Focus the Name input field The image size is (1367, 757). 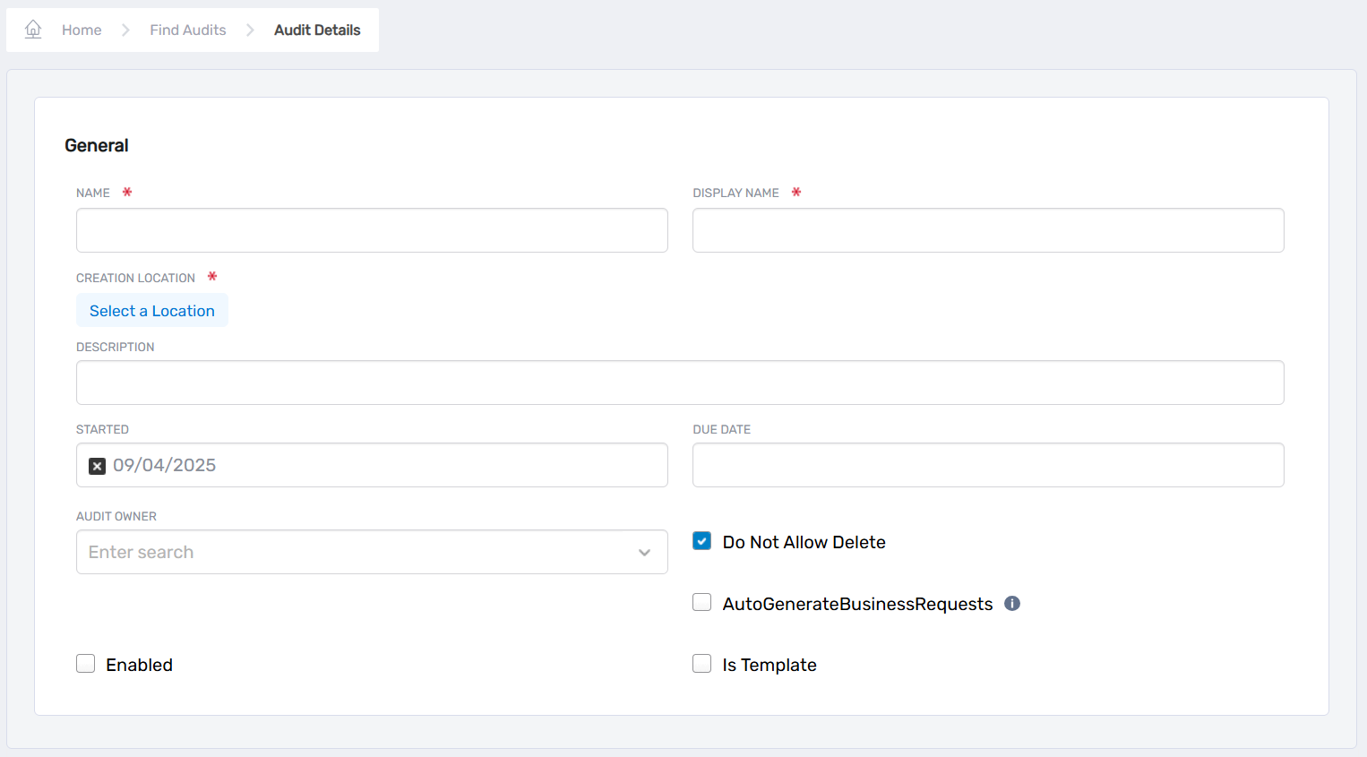pyautogui.click(x=372, y=231)
